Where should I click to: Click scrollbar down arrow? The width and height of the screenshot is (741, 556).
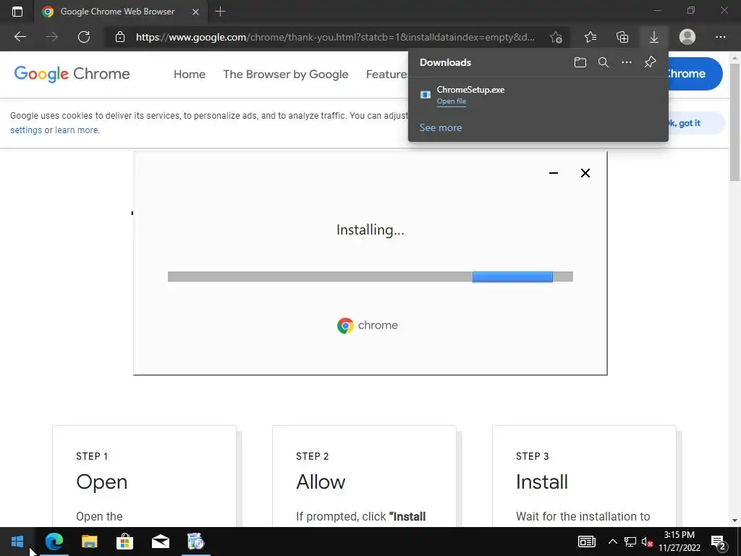click(x=735, y=521)
